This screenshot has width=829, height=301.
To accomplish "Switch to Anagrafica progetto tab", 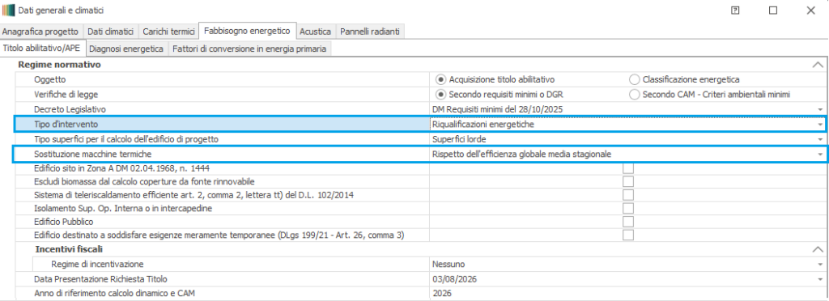I will click(40, 32).
